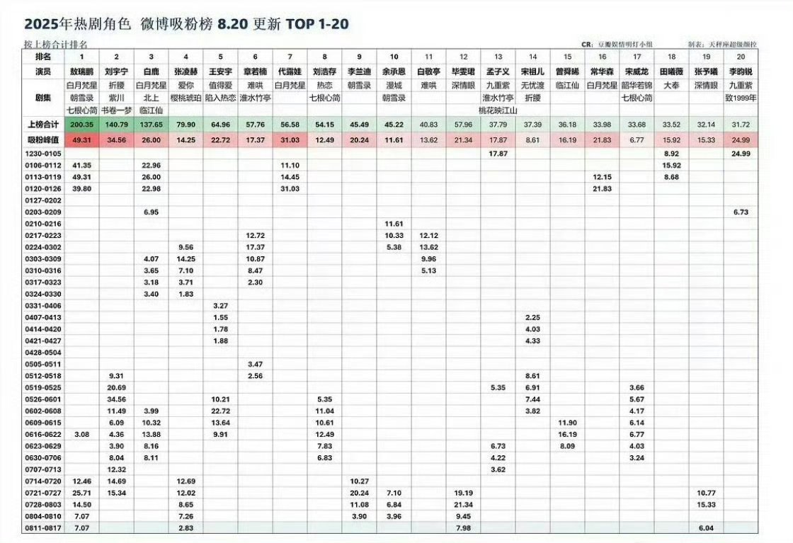
Task: Select the "演员" row header cell
Action: point(43,72)
